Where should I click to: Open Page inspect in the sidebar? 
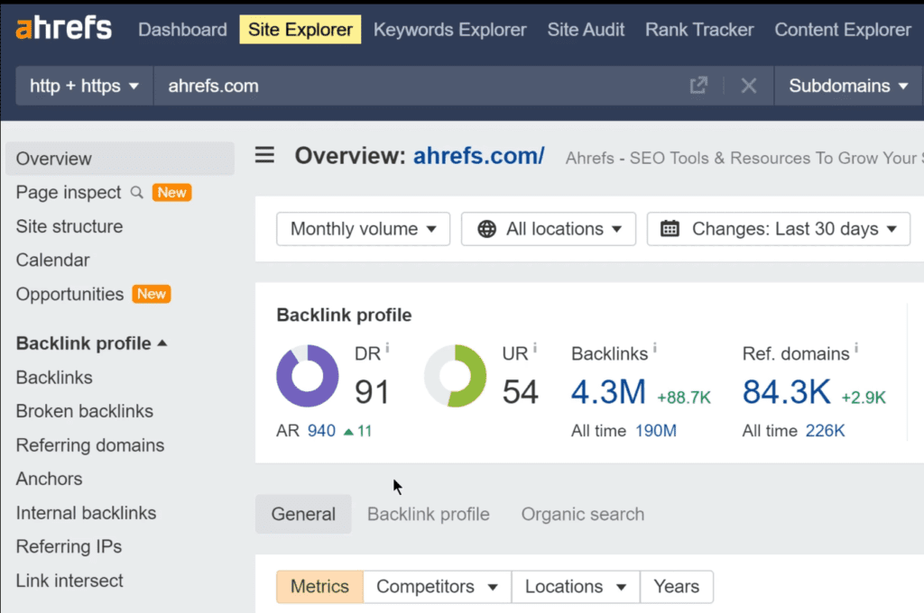(x=69, y=193)
